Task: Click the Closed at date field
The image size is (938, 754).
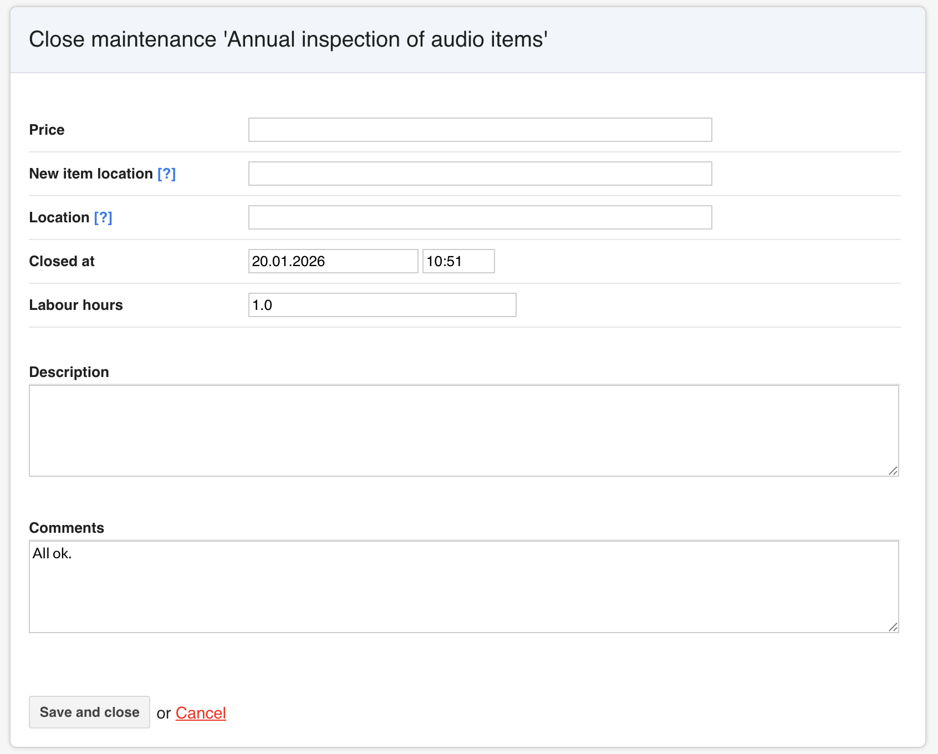Action: (333, 261)
